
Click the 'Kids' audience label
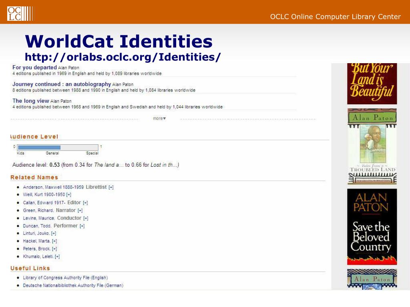point(20,153)
